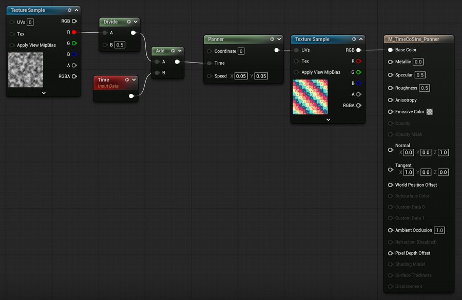Image resolution: width=462 pixels, height=300 pixels.
Task: Click red R output pin of noise Texture Sample
Action: (x=74, y=32)
